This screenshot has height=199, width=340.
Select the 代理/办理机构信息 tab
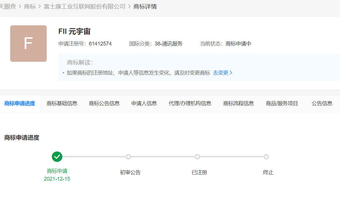(x=190, y=103)
